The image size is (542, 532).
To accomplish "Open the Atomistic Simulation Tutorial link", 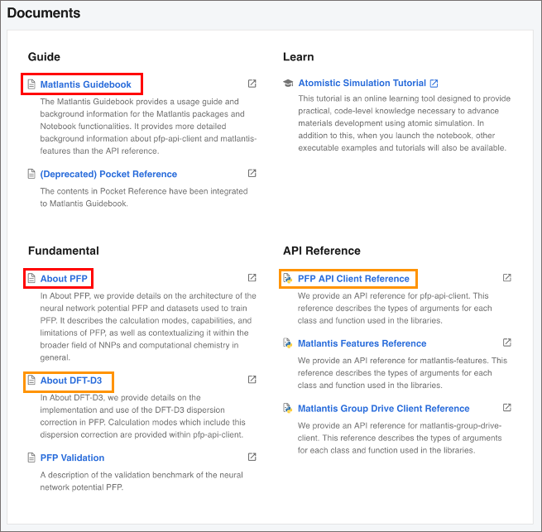I will point(362,83).
